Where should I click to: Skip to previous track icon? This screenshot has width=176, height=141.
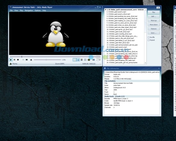23,60
